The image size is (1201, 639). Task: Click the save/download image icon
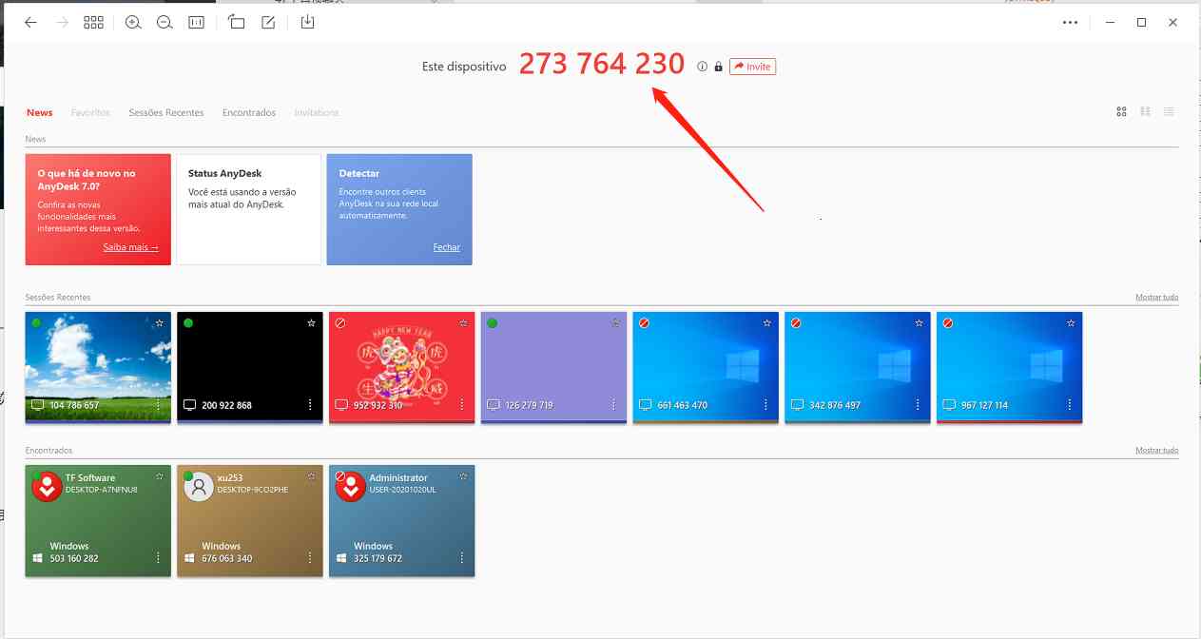307,22
